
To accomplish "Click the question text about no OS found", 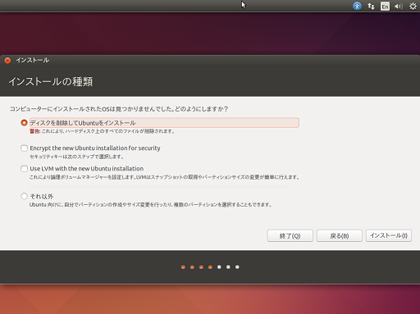I will coord(119,109).
